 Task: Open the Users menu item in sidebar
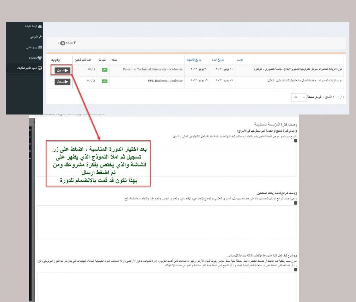tap(33, 58)
